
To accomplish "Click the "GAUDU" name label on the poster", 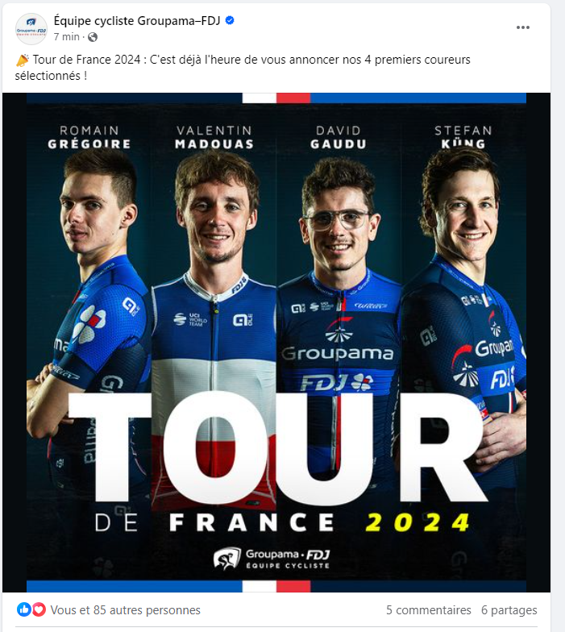I will (339, 144).
